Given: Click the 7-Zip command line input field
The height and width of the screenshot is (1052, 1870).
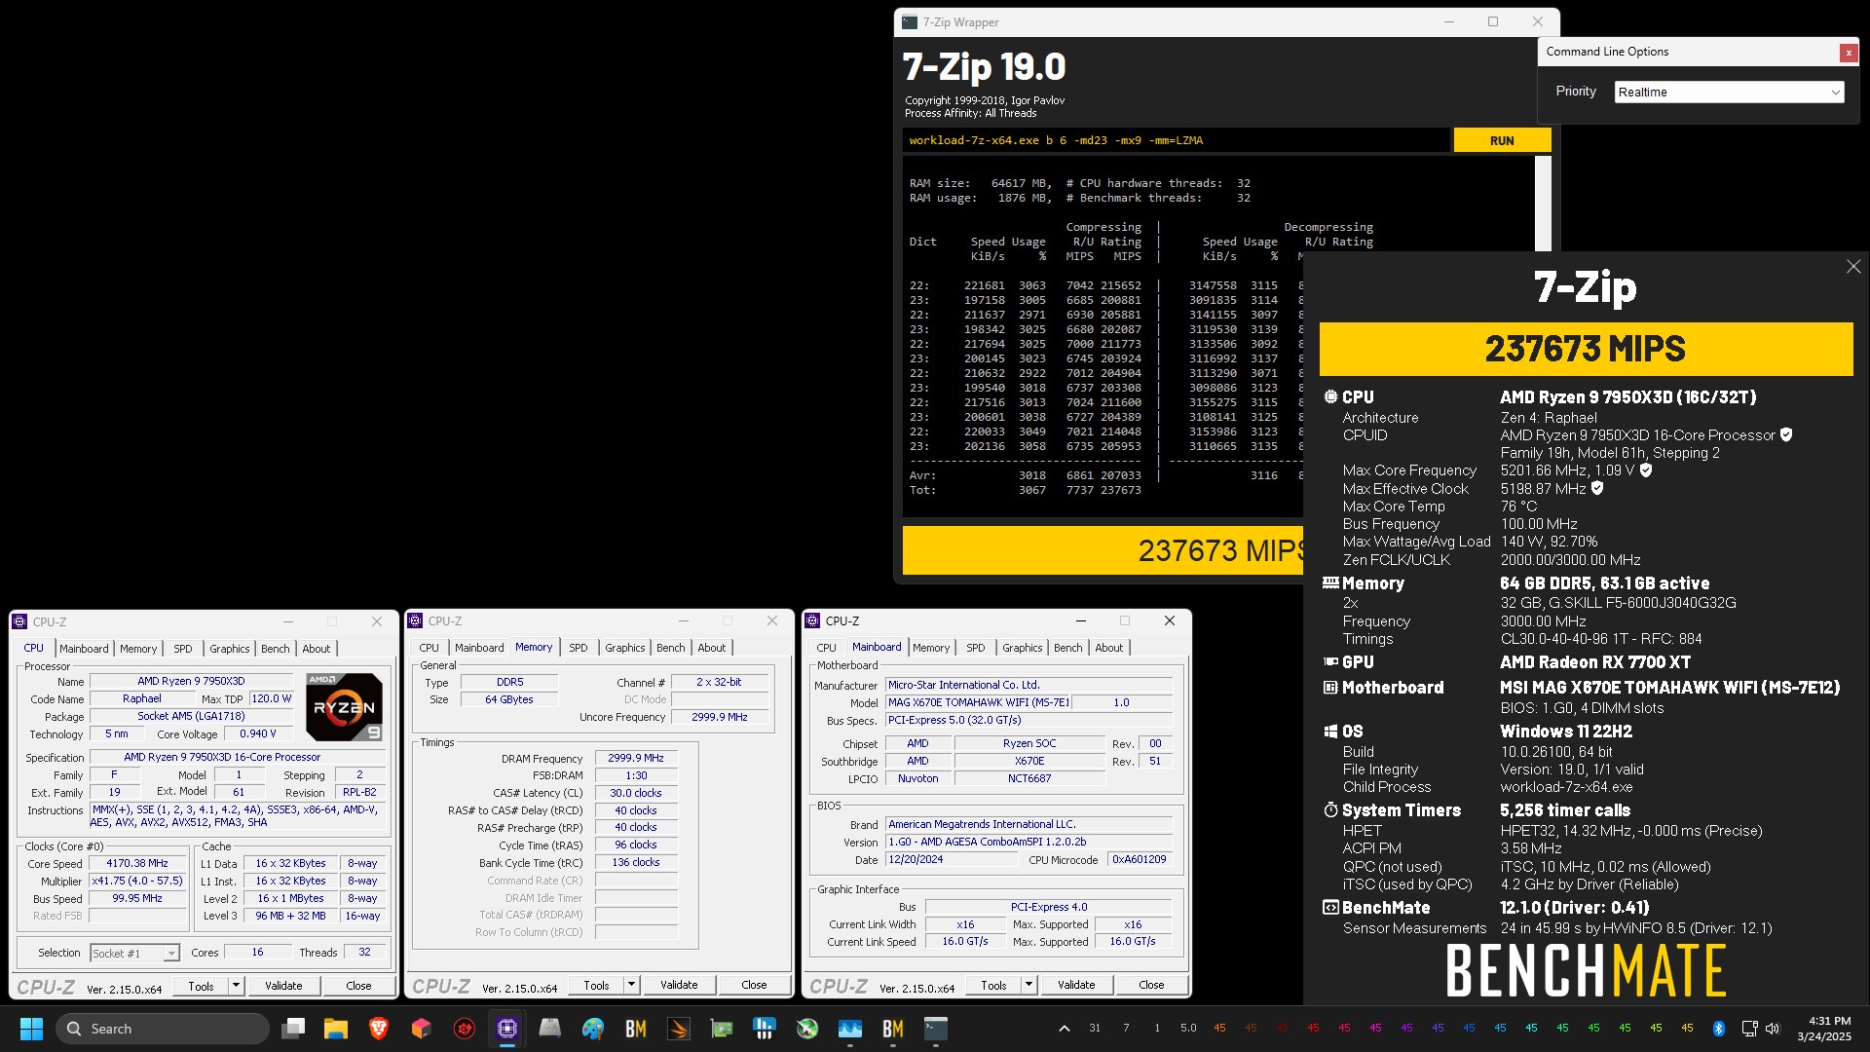Looking at the screenshot, I should pyautogui.click(x=1176, y=140).
